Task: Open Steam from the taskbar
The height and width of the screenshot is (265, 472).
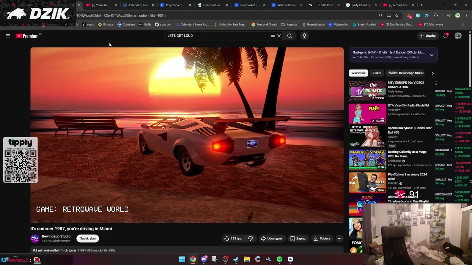Action: coord(236,259)
